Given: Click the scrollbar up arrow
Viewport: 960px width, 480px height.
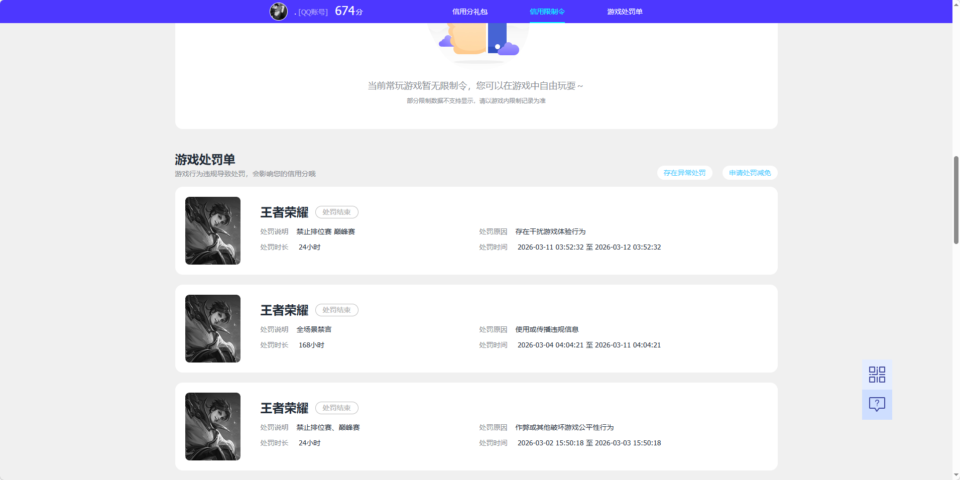Looking at the screenshot, I should [x=955, y=4].
